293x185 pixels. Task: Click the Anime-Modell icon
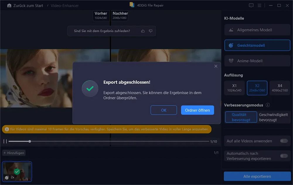[231, 61]
